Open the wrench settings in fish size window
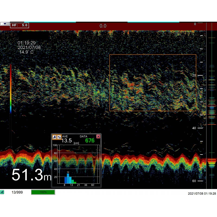217x217 pixels. [55, 137]
